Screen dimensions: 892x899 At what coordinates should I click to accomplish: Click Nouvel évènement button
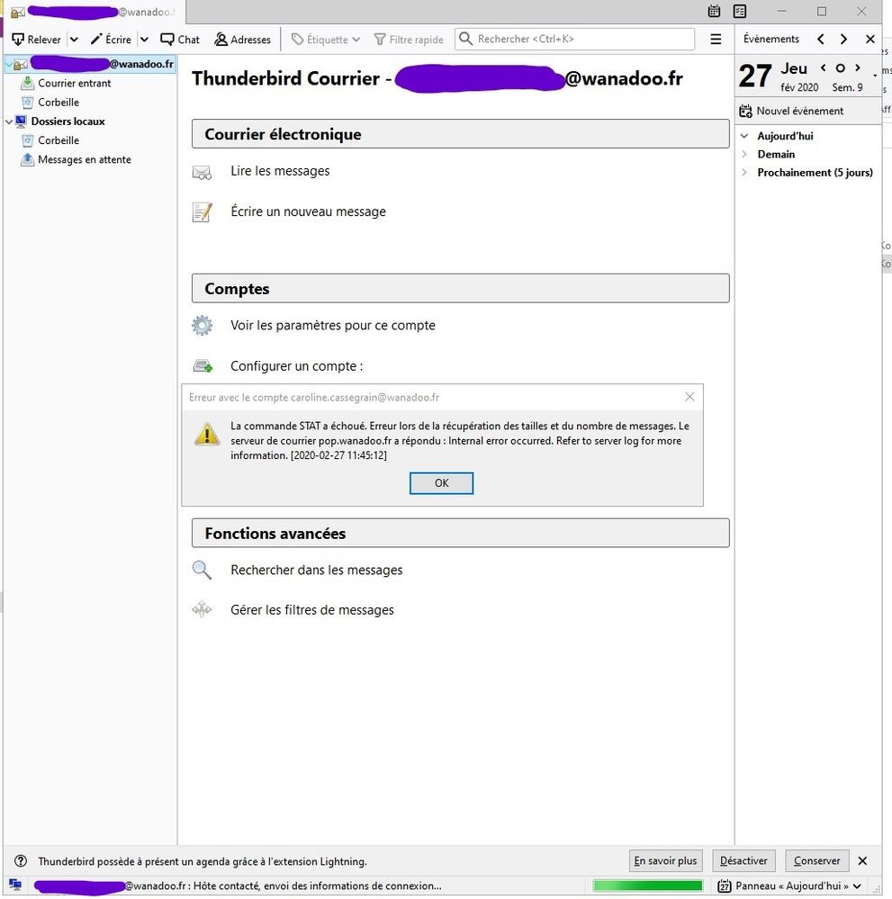791,111
